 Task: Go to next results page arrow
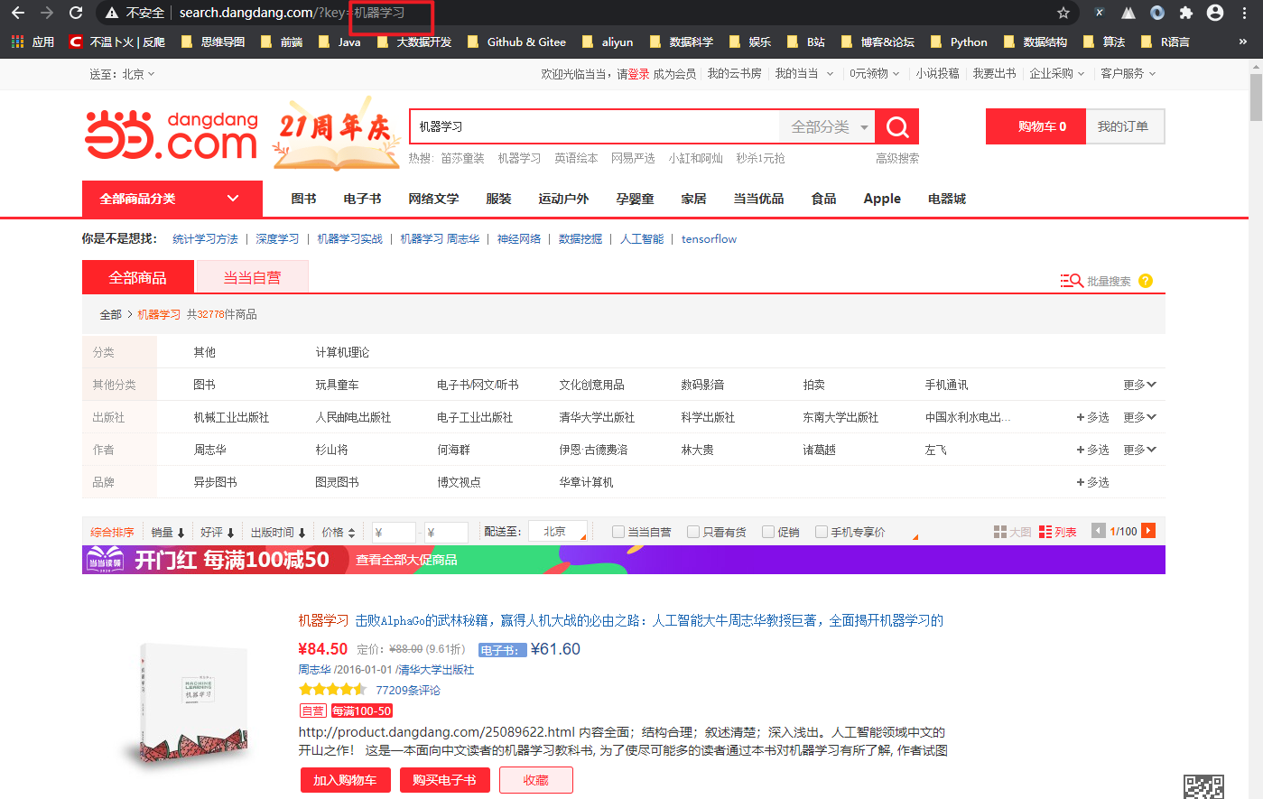[1148, 531]
